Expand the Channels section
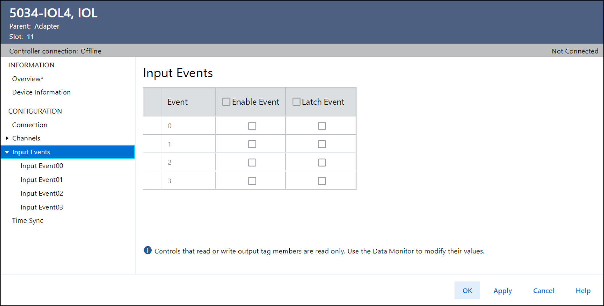This screenshot has width=604, height=306. 7,138
